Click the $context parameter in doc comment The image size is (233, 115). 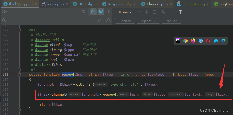(x=72, y=55)
